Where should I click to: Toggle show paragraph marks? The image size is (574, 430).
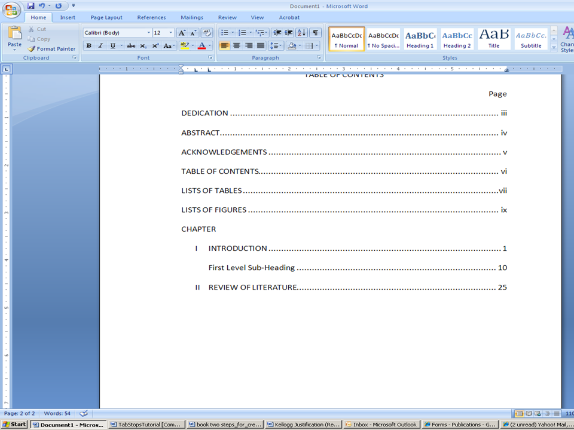click(x=315, y=33)
